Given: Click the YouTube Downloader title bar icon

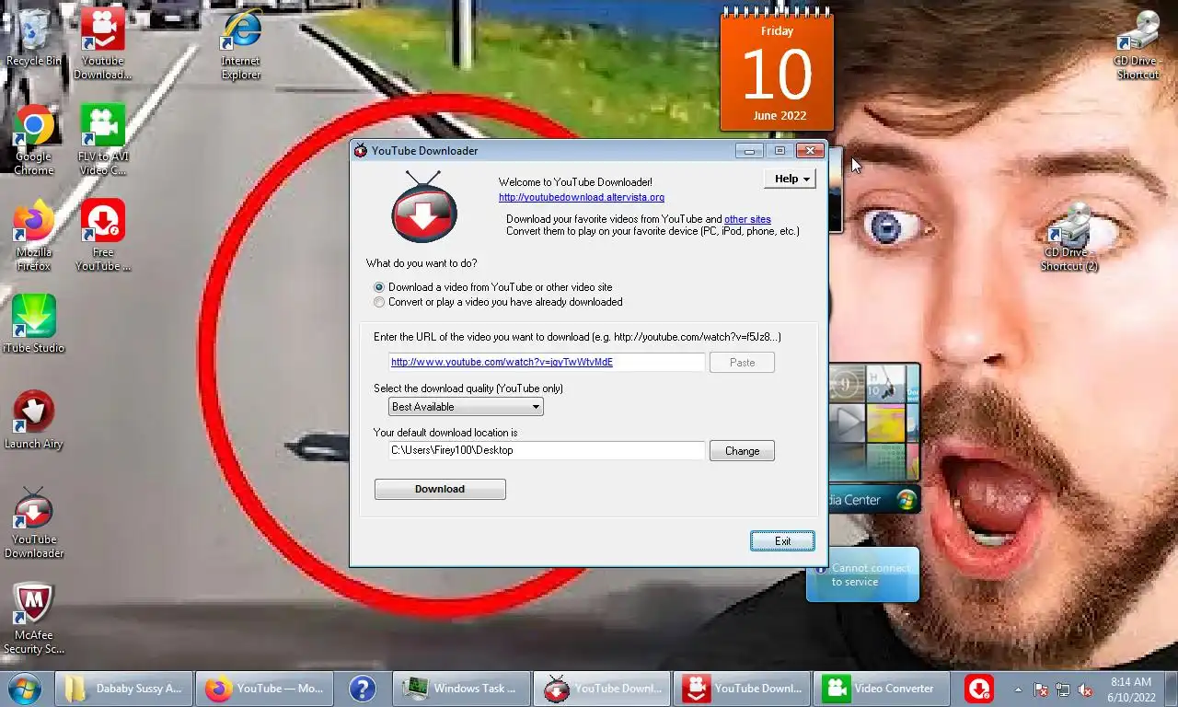Looking at the screenshot, I should tap(361, 150).
